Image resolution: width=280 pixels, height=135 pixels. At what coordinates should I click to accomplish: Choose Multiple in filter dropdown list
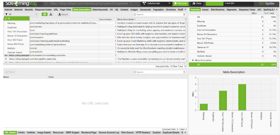[11, 48]
